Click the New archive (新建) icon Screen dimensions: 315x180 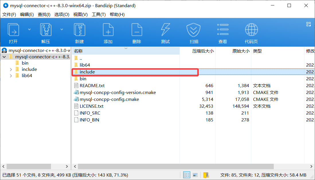[x=79, y=30]
